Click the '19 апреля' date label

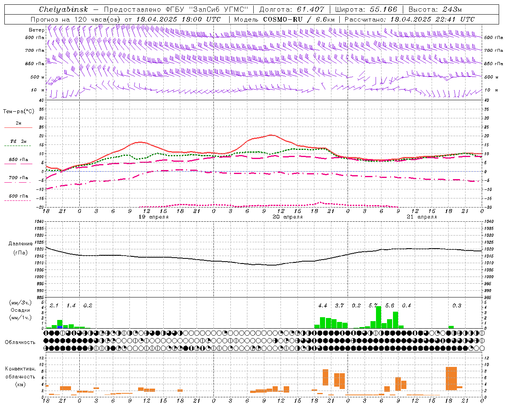click(153, 217)
